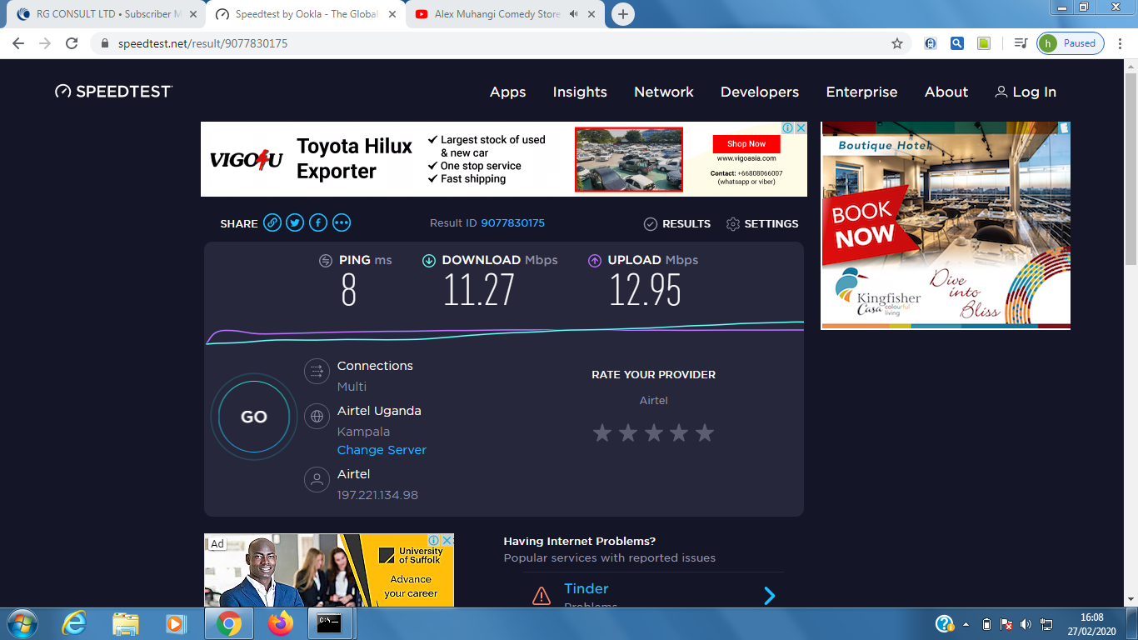Expand the Tinder problems arrow
Screen dimensions: 1138x640
tap(769, 595)
